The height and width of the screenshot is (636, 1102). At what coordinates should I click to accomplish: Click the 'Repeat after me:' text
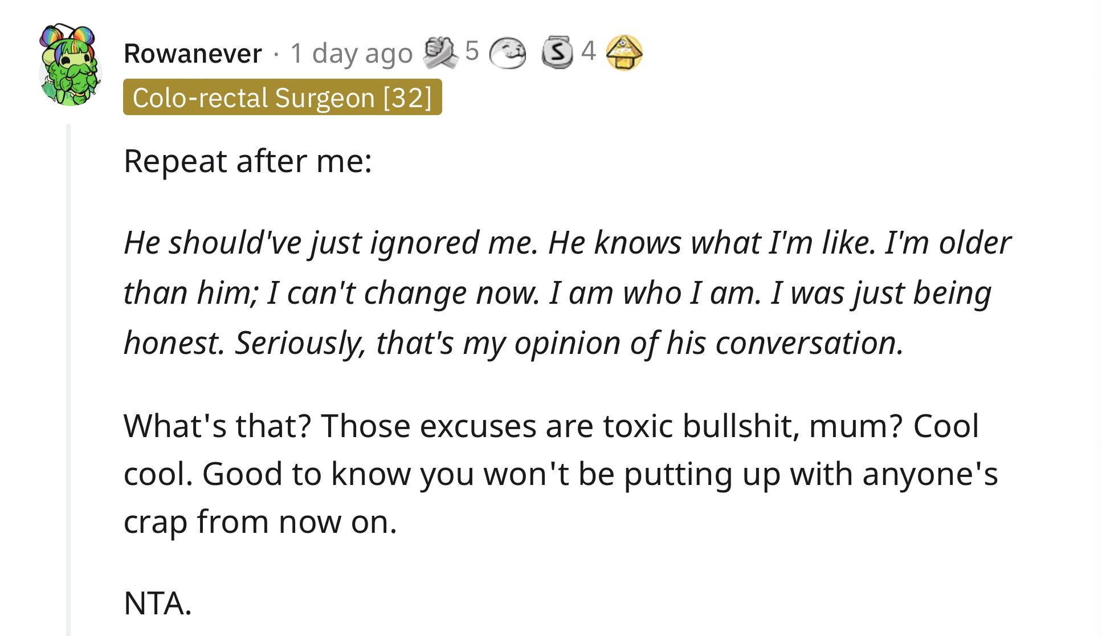tap(248, 161)
